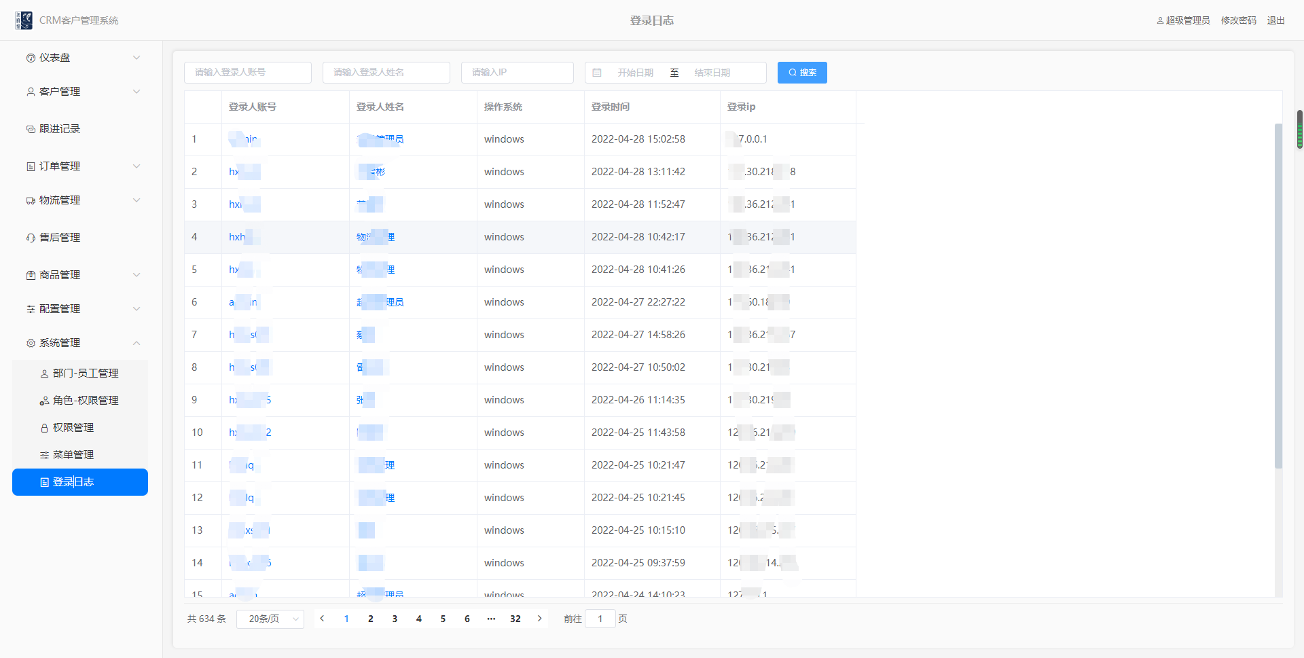Open 菜单管理 submenu item
Screen dimensions: 1304x658
[80, 455]
